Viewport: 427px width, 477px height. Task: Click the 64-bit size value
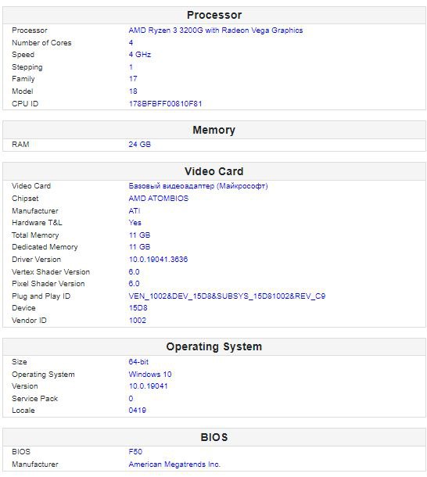pos(138,362)
